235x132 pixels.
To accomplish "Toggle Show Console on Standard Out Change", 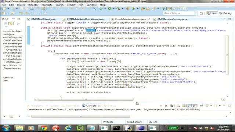I will click(189, 106).
